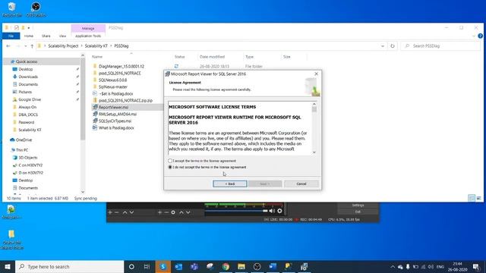Open Skype from the taskbar

point(163,266)
